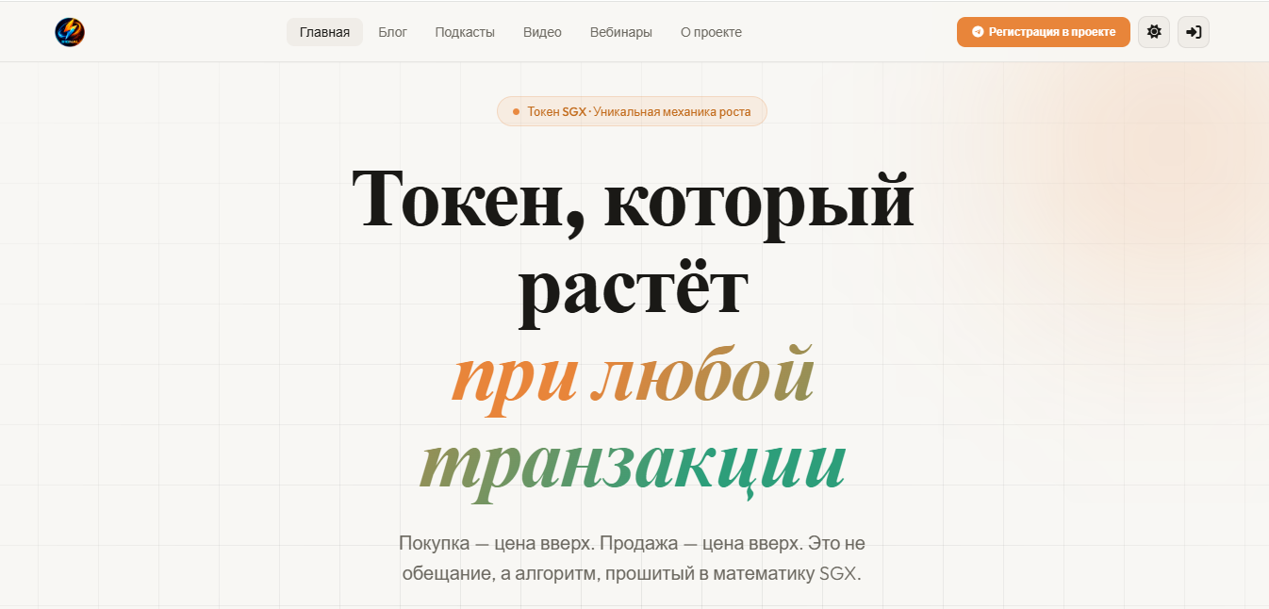Switch to the Видео section
The image size is (1269, 609).
click(x=542, y=32)
